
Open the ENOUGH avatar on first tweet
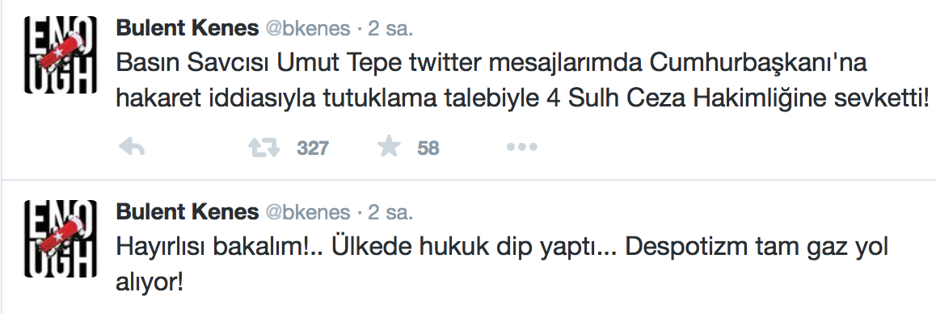61,55
